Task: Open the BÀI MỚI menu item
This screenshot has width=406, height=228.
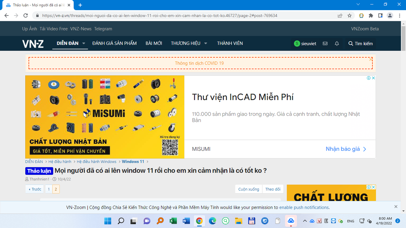Action: [154, 43]
